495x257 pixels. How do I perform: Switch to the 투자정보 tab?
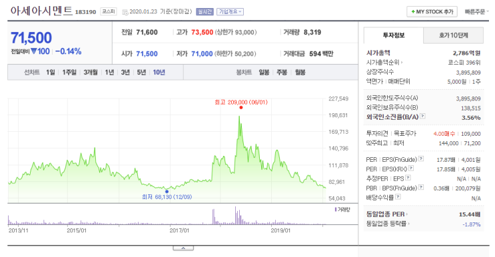pos(393,35)
